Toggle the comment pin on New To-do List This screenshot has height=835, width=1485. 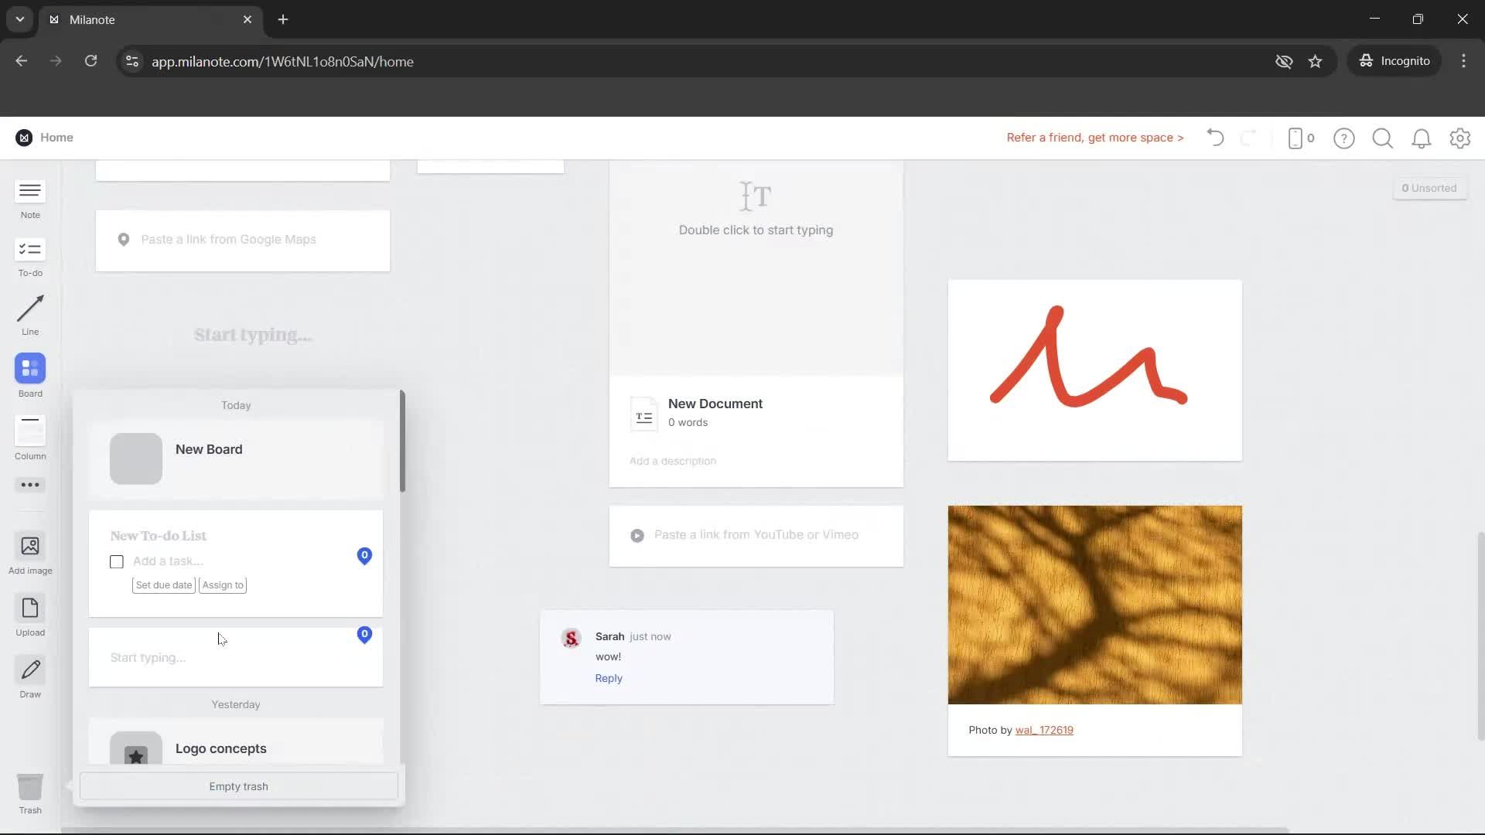tap(364, 555)
